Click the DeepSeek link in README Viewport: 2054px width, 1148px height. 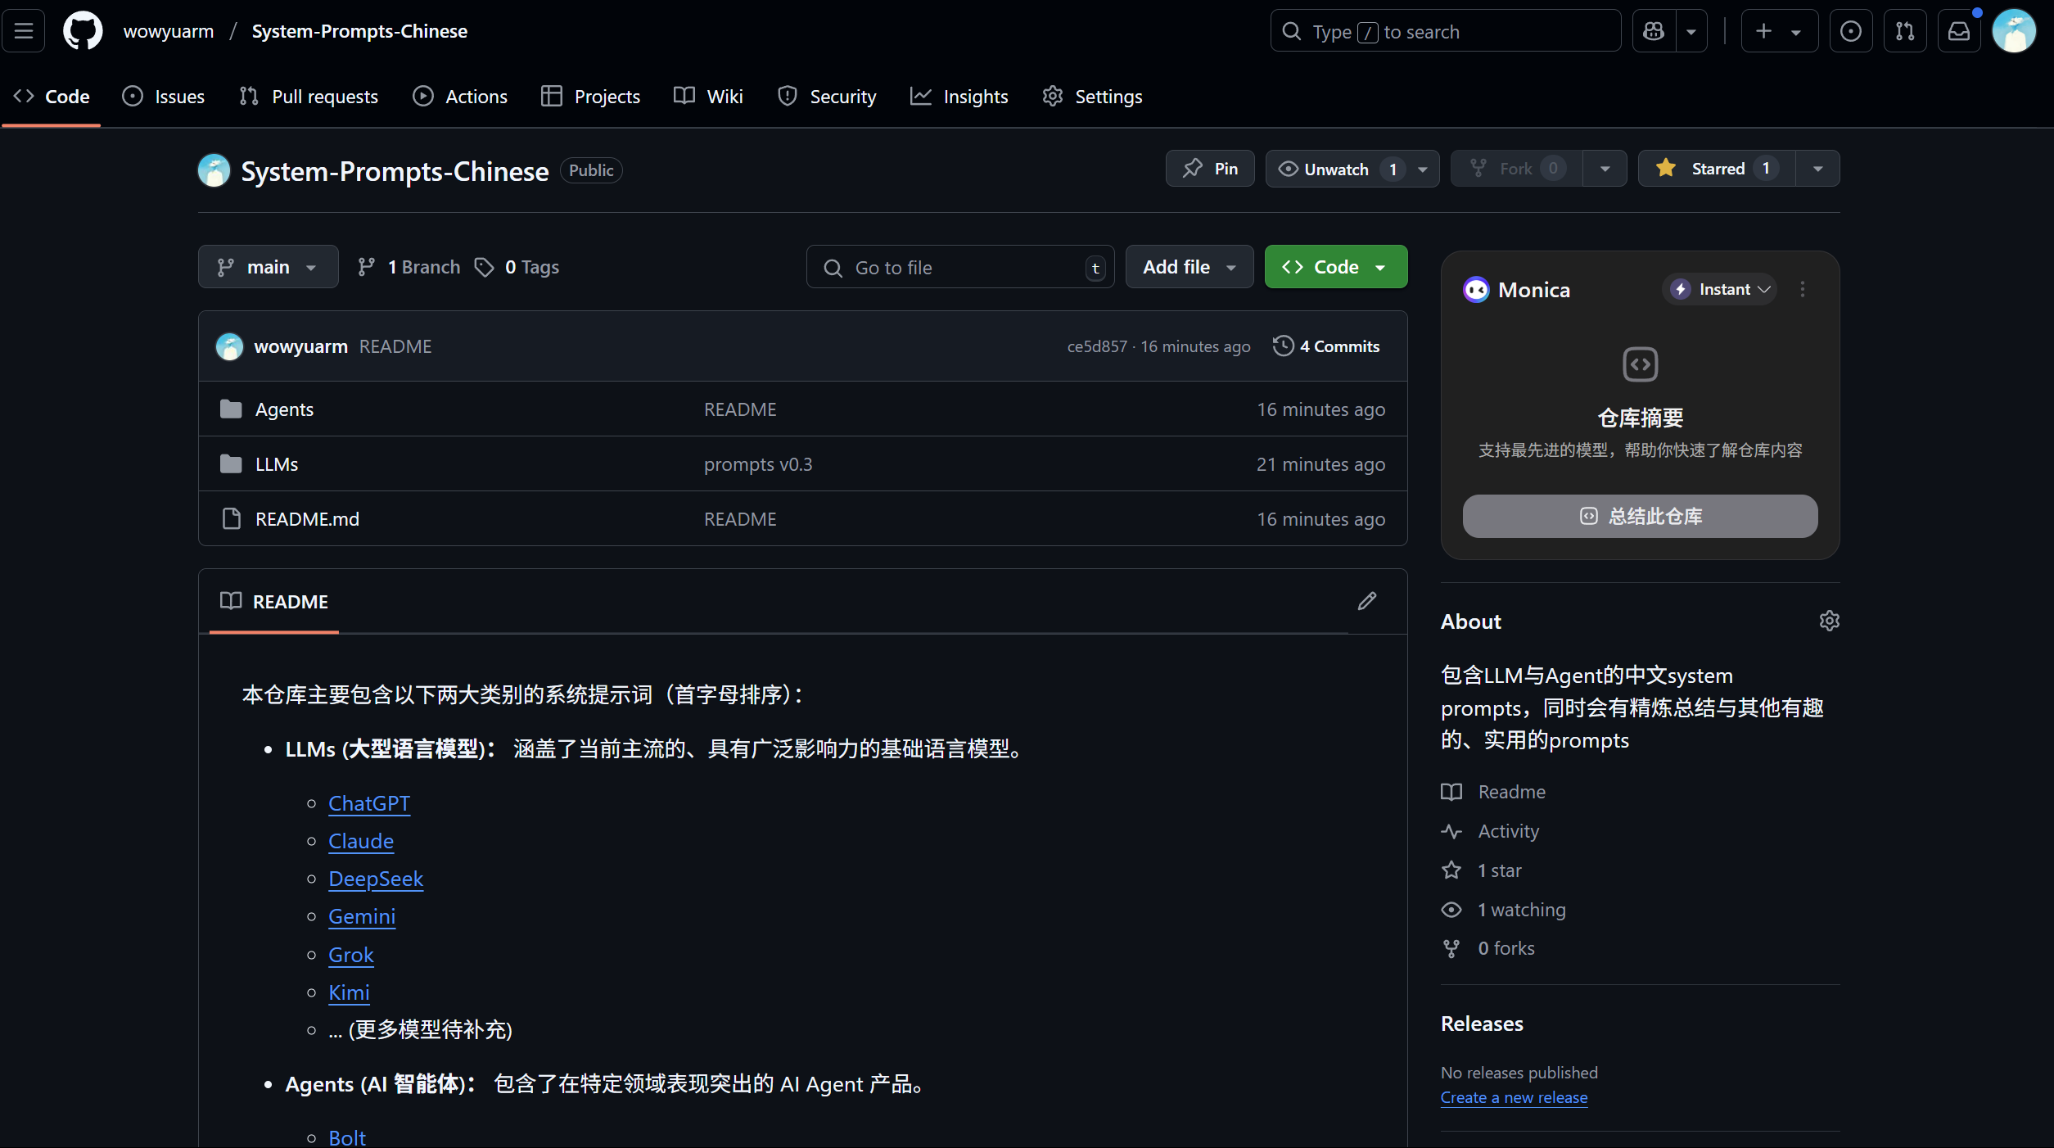pyautogui.click(x=376, y=879)
